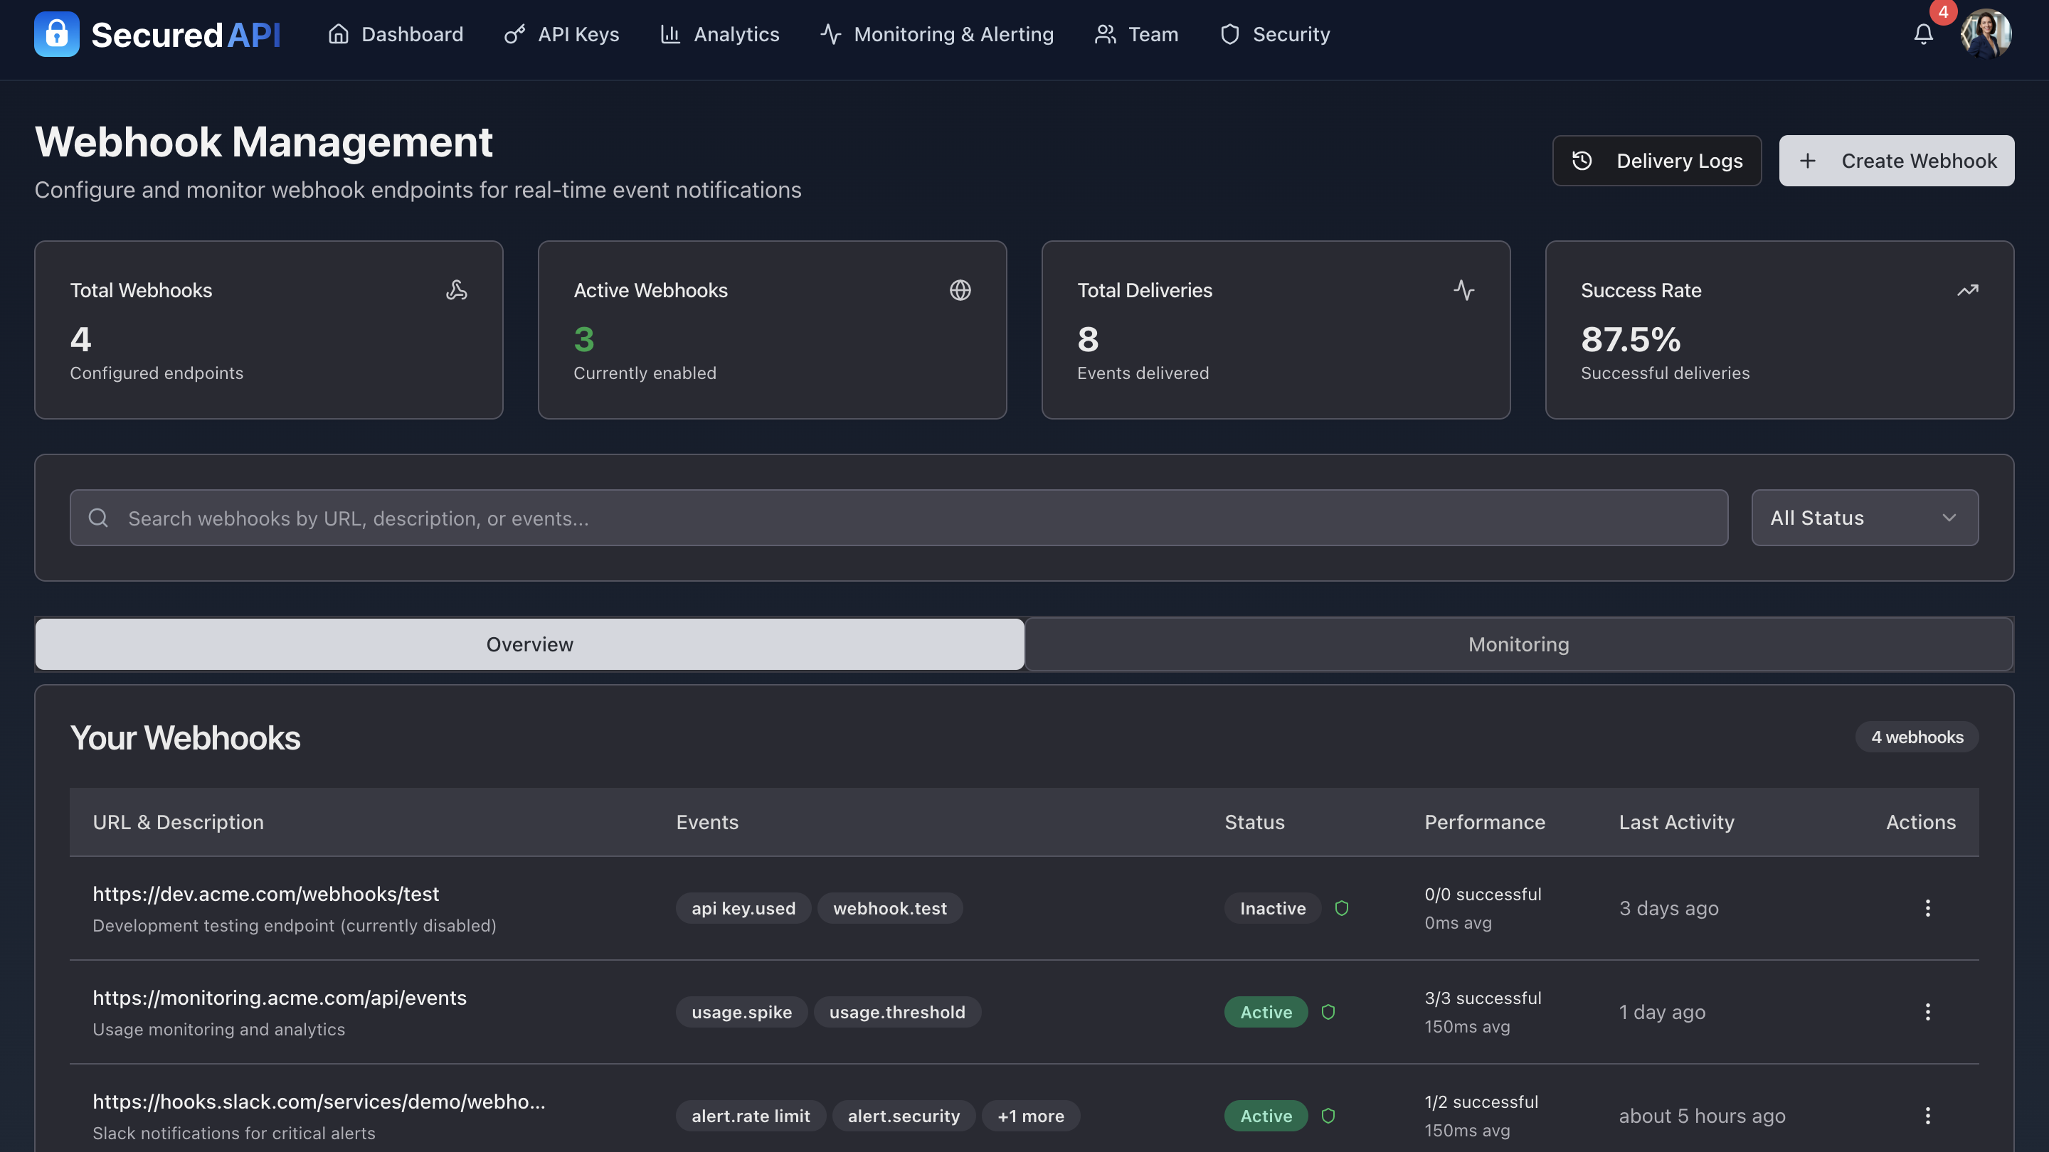The height and width of the screenshot is (1152, 2049).
Task: Click the user avatar photo
Action: pyautogui.click(x=1986, y=33)
